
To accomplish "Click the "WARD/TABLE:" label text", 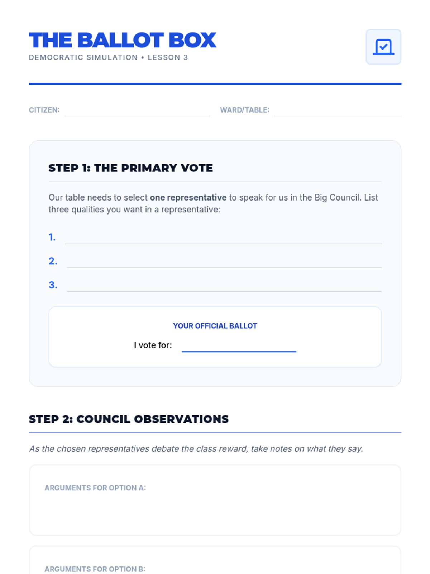I will tap(244, 110).
